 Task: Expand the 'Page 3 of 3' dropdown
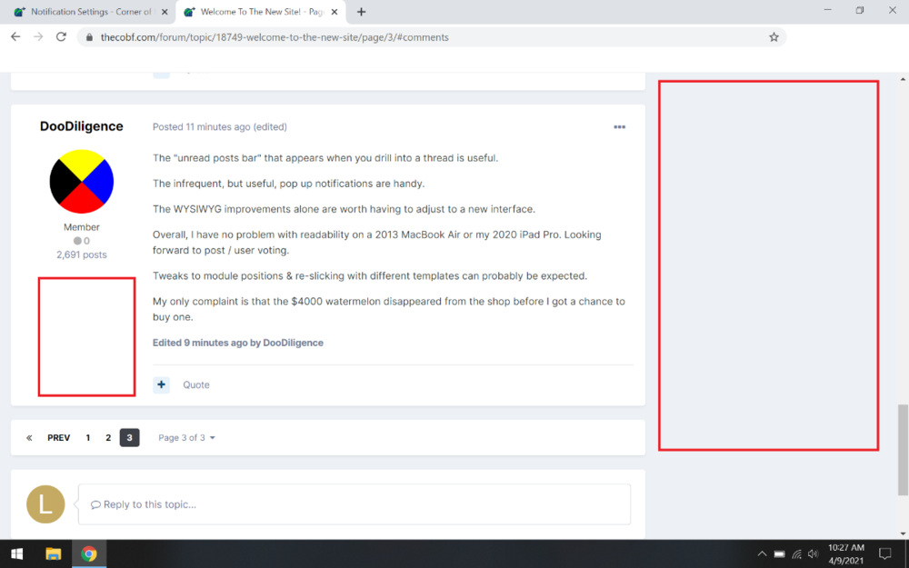coord(186,438)
